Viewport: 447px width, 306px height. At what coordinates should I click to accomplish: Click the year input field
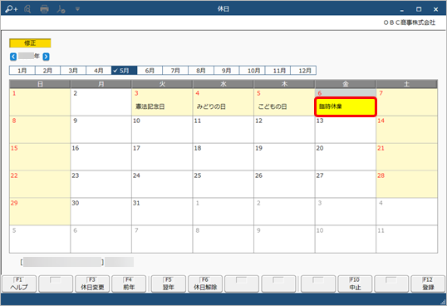(26, 56)
